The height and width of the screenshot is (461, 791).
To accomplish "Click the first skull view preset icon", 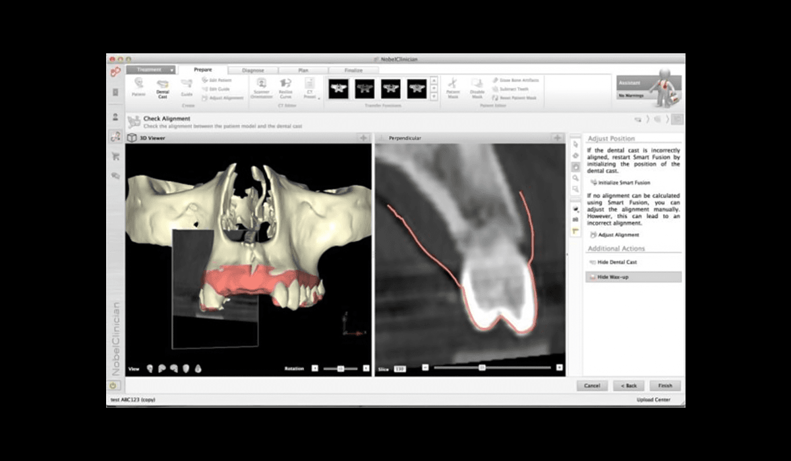I will point(150,369).
